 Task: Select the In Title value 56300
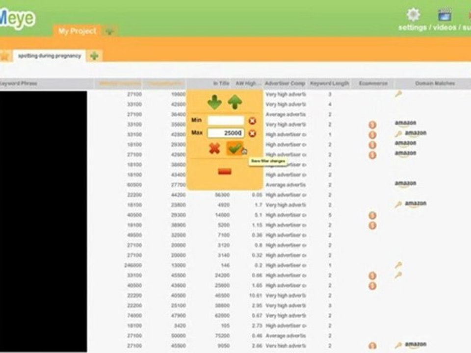[x=222, y=195]
